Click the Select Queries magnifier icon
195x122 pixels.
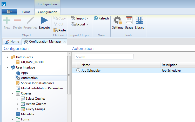tap(23, 99)
